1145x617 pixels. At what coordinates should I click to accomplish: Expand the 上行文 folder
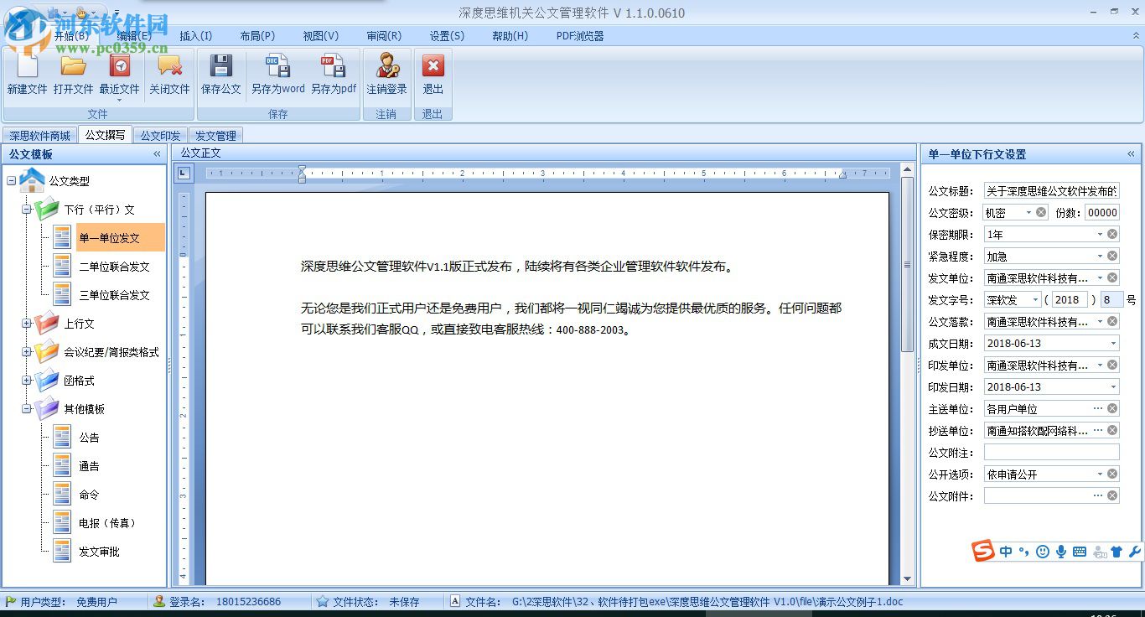pos(27,324)
